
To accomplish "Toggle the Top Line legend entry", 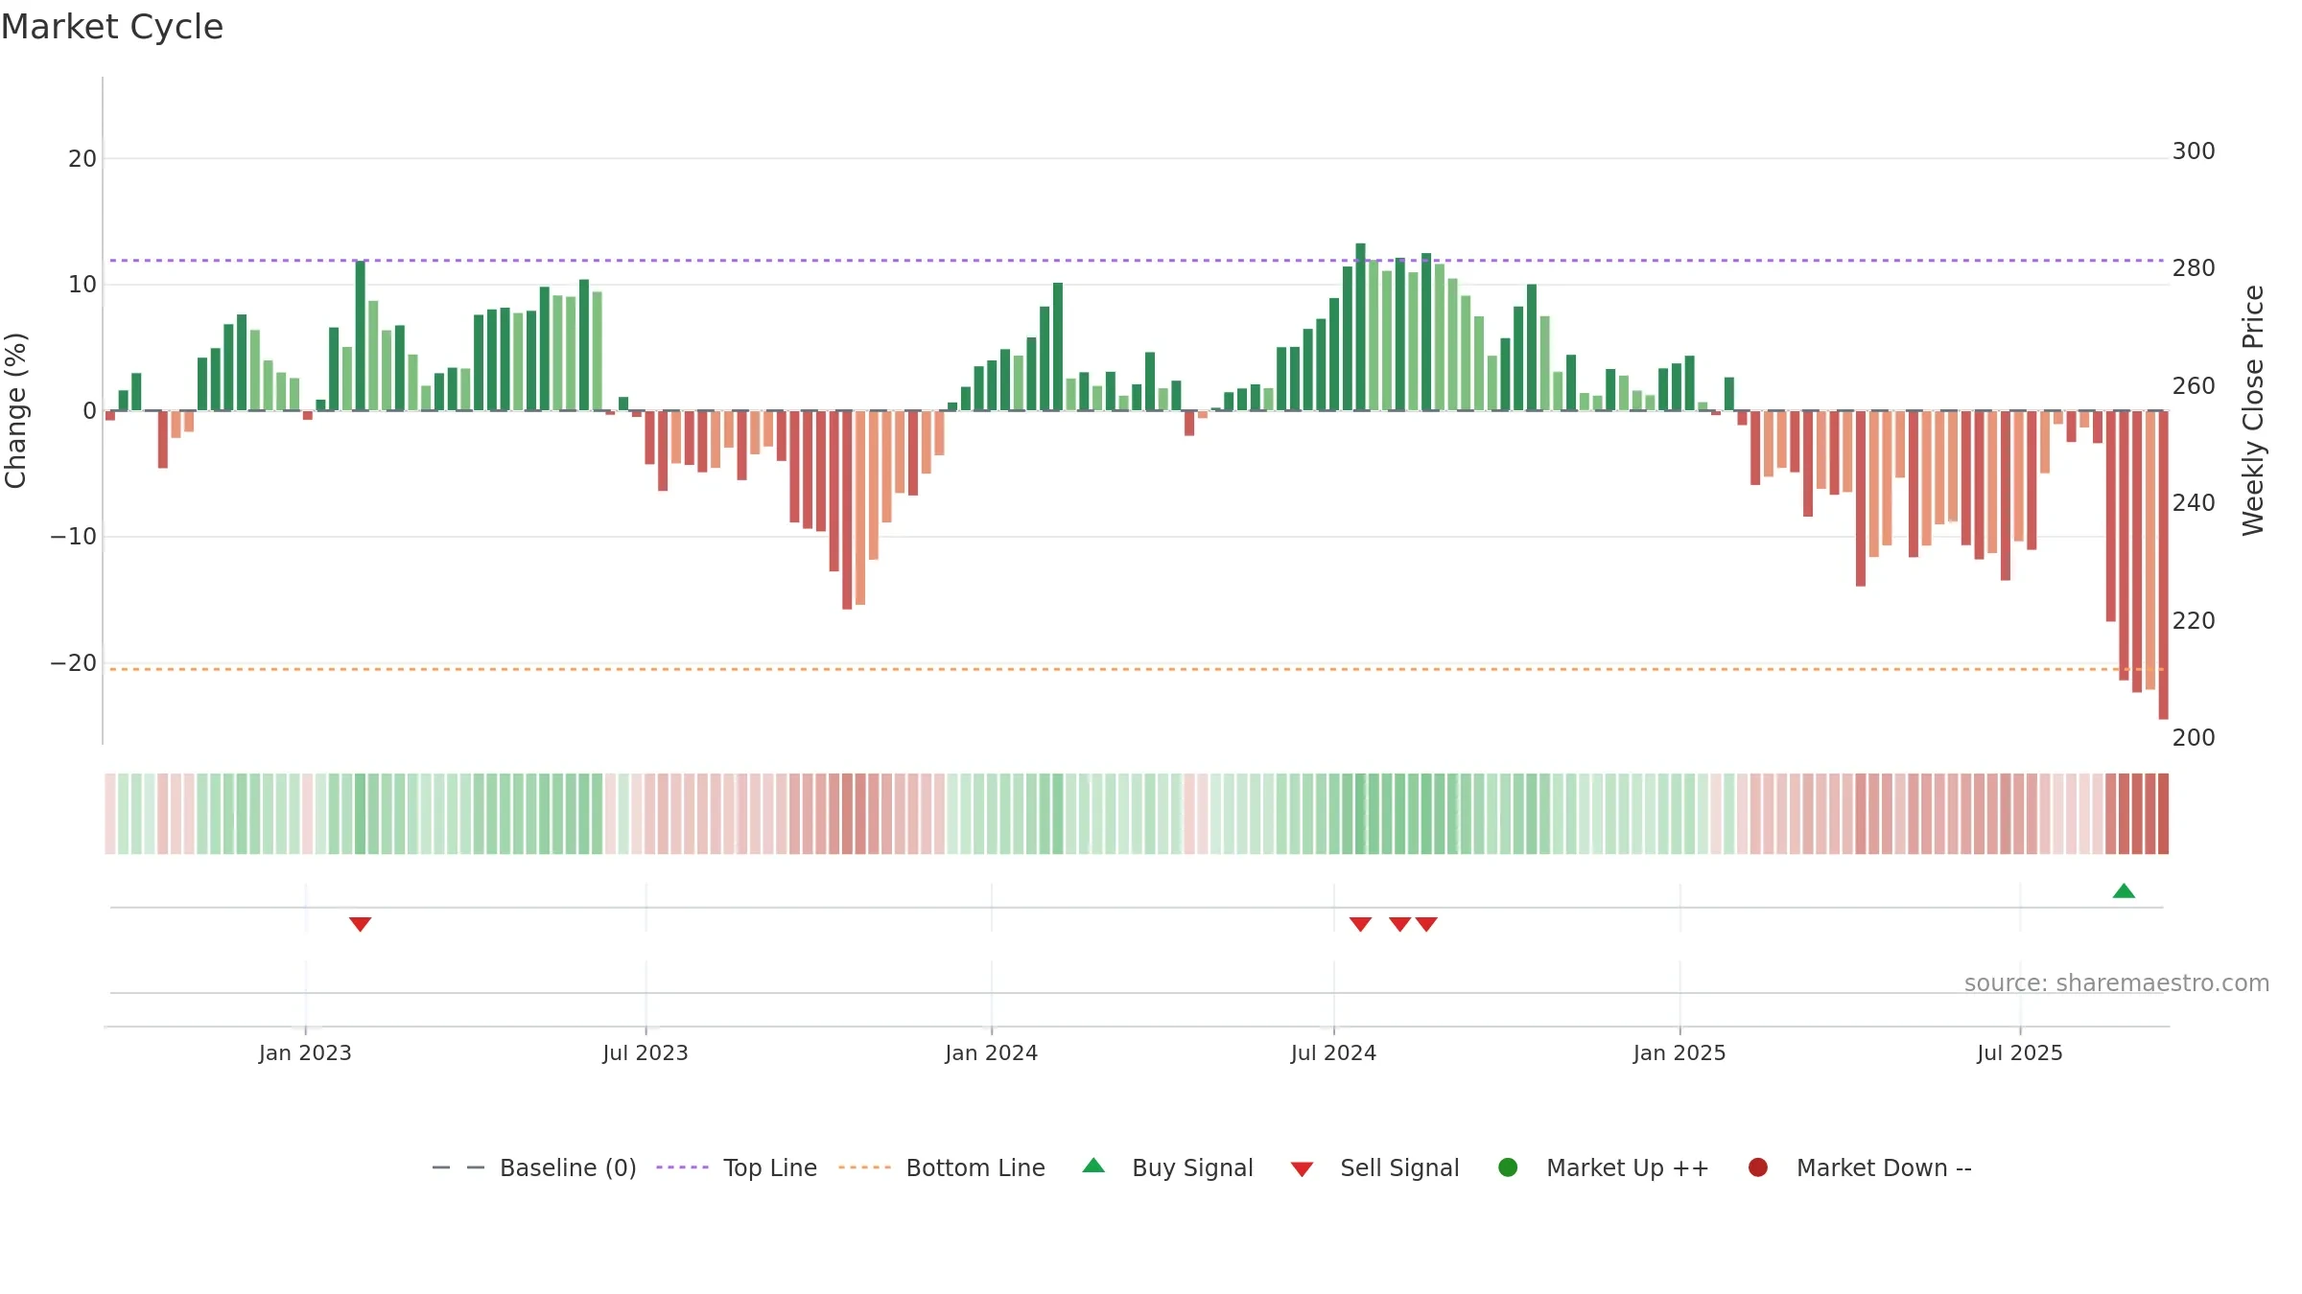I will [737, 1167].
